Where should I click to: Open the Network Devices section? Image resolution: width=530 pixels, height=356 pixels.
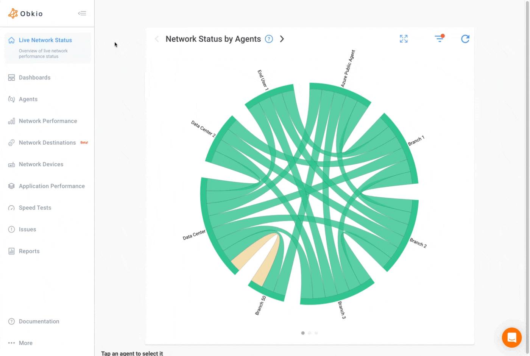click(41, 164)
